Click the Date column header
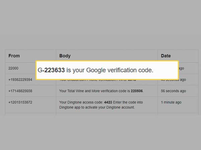This screenshot has height=150, width=201. pyautogui.click(x=166, y=56)
